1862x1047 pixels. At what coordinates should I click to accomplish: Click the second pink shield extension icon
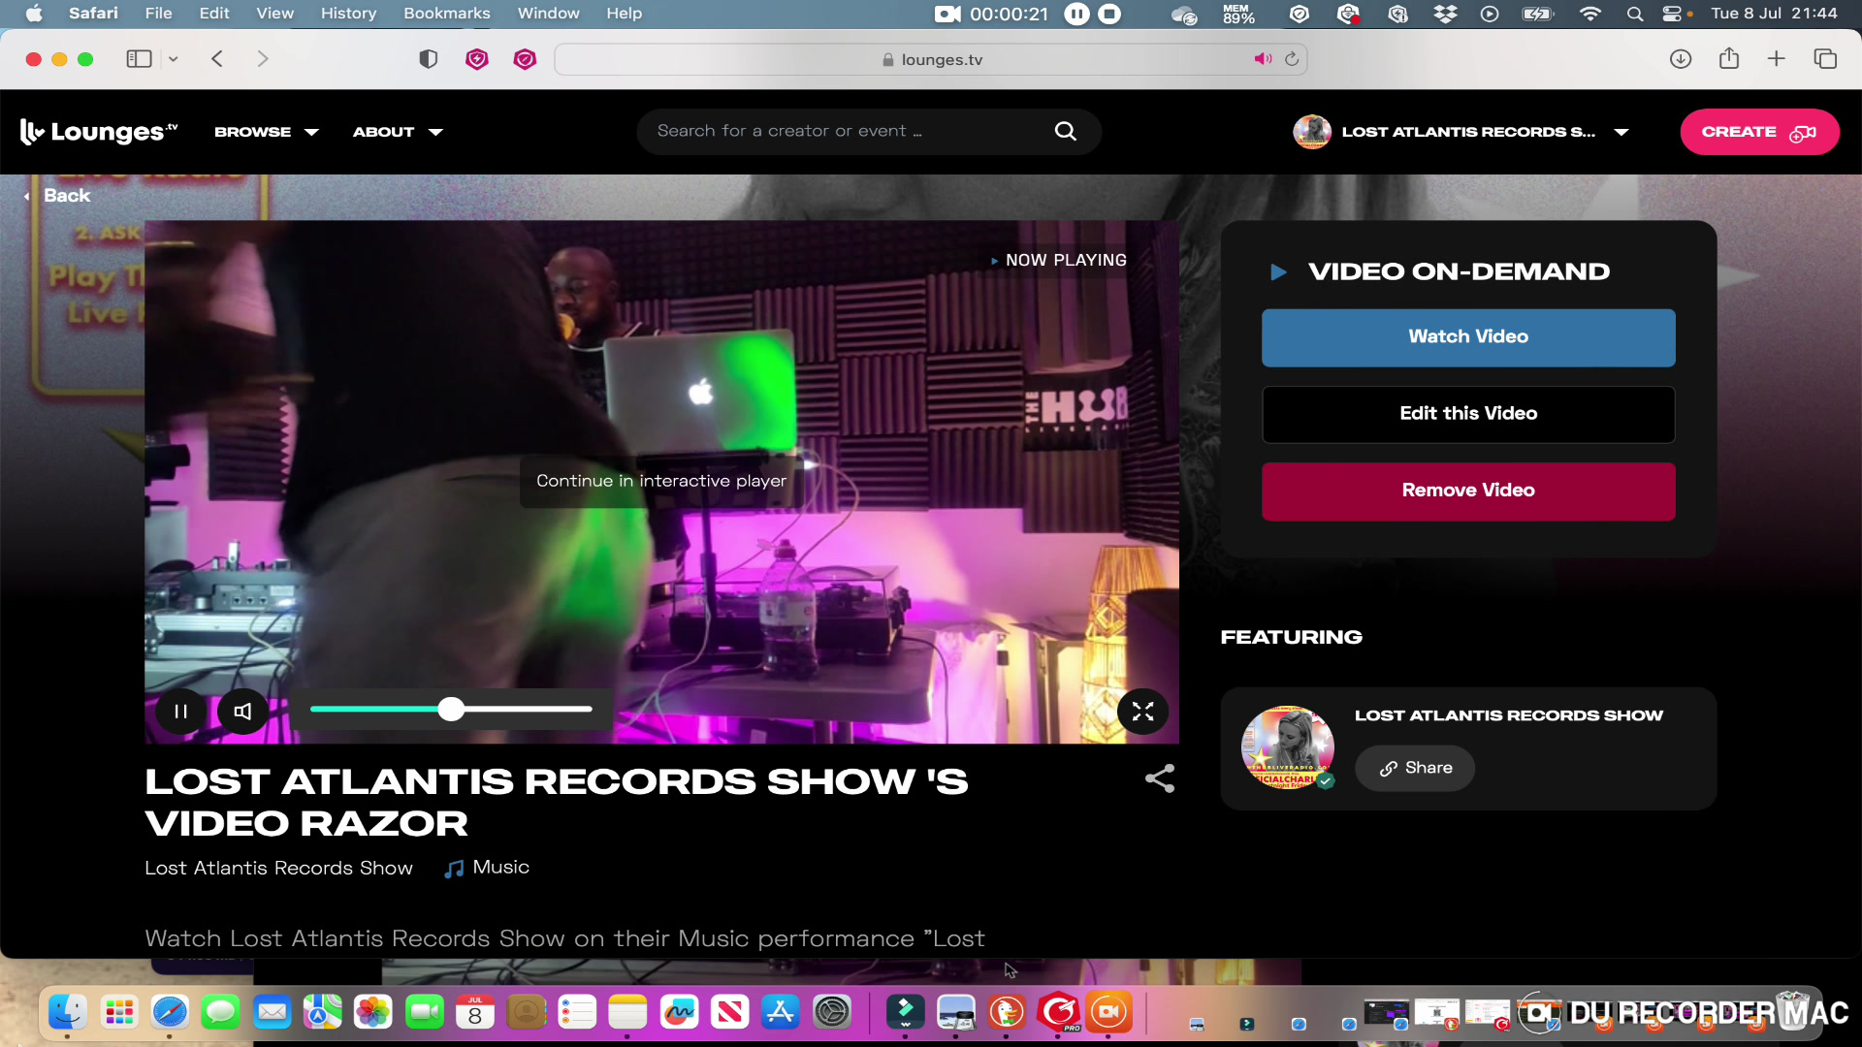tap(525, 59)
